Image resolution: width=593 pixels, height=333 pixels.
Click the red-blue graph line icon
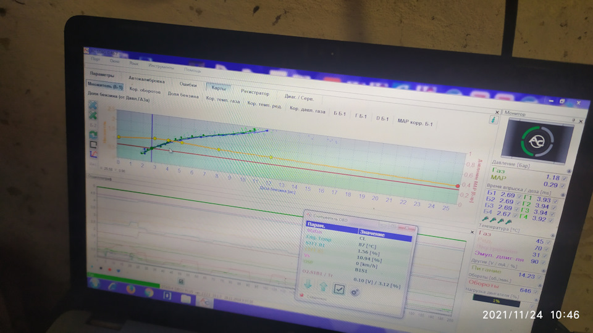click(93, 154)
